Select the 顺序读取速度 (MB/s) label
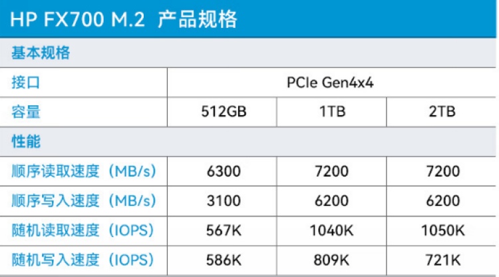 click(x=84, y=171)
